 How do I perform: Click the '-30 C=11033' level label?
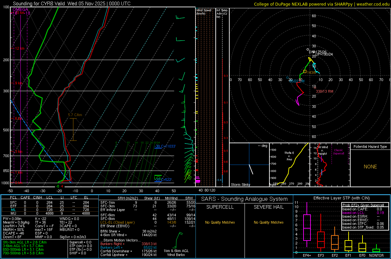click(x=165, y=146)
